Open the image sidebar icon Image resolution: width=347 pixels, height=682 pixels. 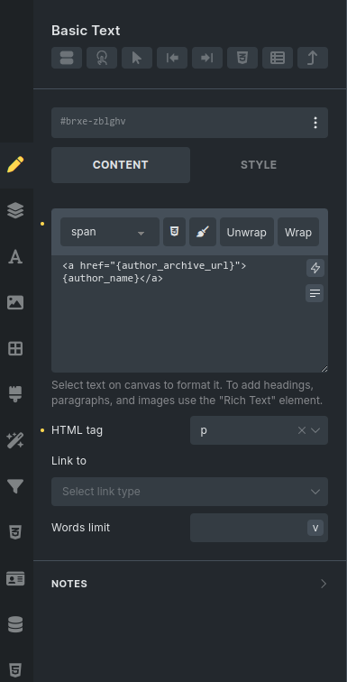click(15, 302)
